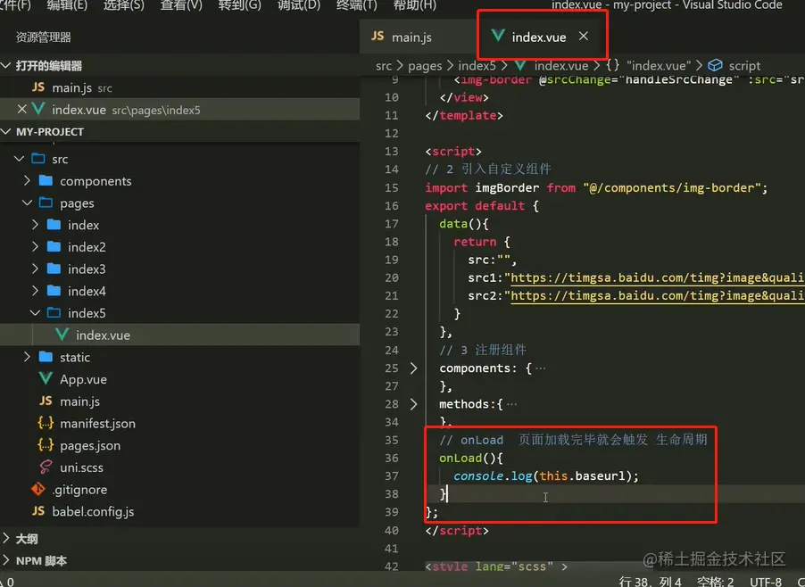805x587 pixels.
Task: Click the index5 folder icon
Action: [54, 313]
